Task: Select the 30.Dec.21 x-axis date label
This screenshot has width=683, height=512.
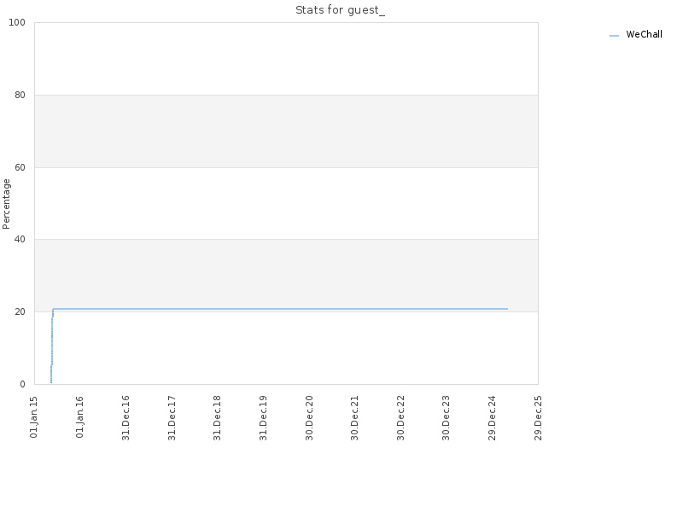Action: [x=354, y=418]
